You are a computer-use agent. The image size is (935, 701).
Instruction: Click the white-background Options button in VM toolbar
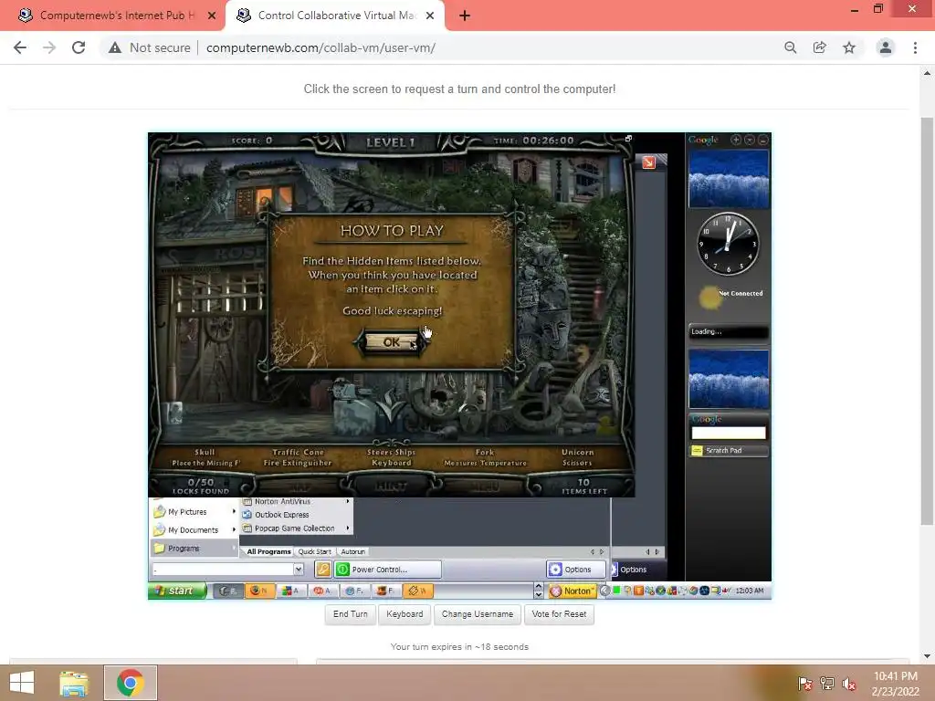pos(576,570)
